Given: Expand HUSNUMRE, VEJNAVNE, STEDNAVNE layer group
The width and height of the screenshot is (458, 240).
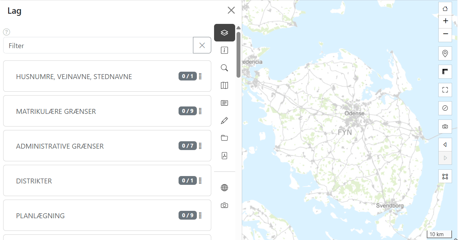Looking at the screenshot, I should click(x=74, y=77).
